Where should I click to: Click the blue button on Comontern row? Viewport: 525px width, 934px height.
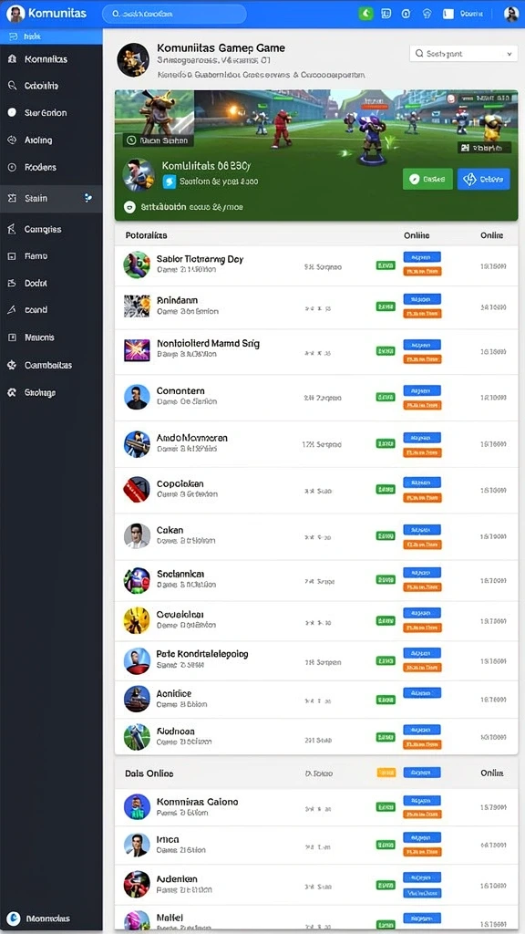[422, 390]
